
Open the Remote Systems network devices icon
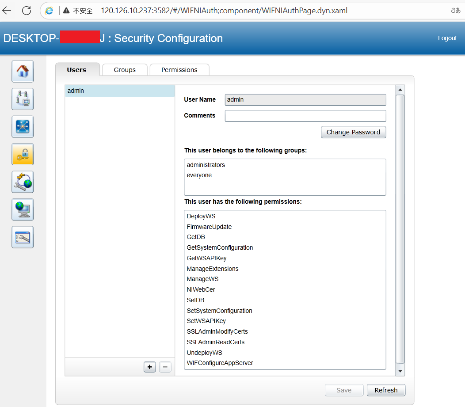(x=23, y=99)
